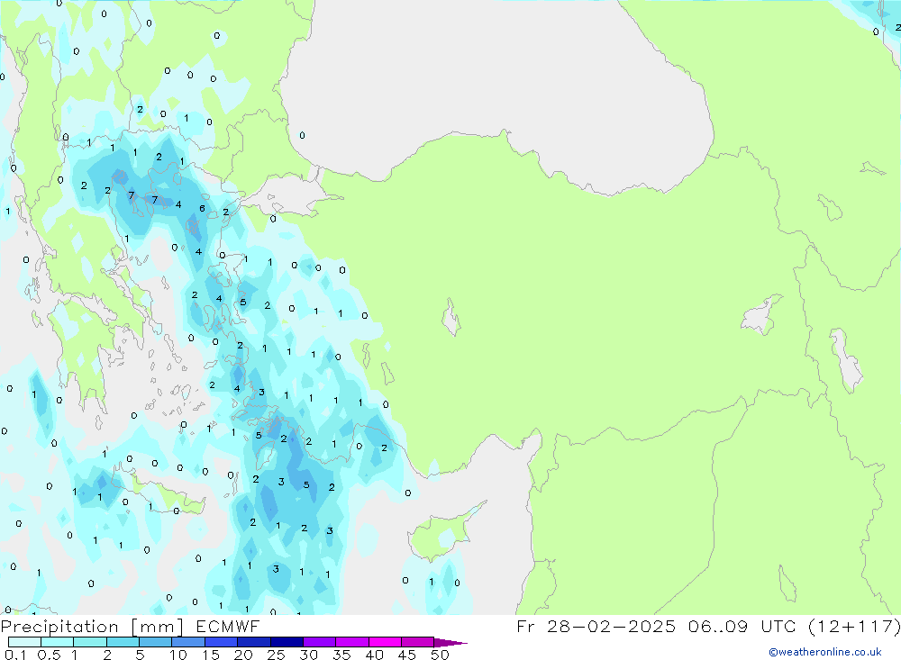Click the 2–5 mm light blue legend swatch
This screenshot has width=901, height=660.
123,642
